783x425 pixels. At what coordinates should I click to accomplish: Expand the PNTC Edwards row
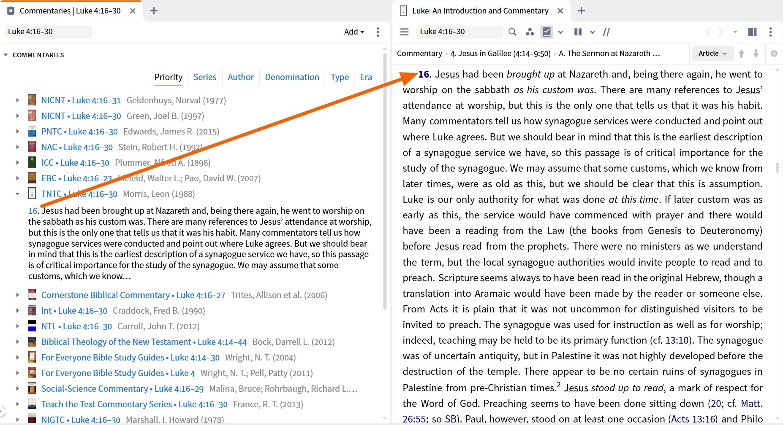click(17, 132)
